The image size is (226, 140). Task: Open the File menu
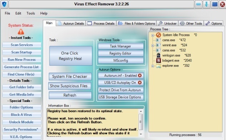click(7, 14)
